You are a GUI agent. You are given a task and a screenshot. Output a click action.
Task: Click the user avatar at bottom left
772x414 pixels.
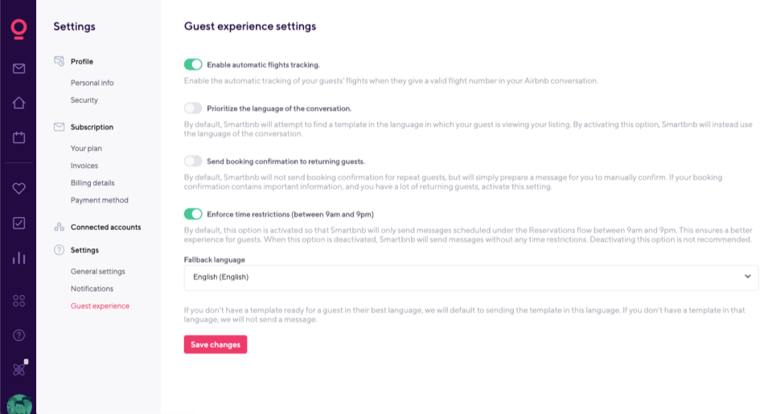[x=18, y=404]
